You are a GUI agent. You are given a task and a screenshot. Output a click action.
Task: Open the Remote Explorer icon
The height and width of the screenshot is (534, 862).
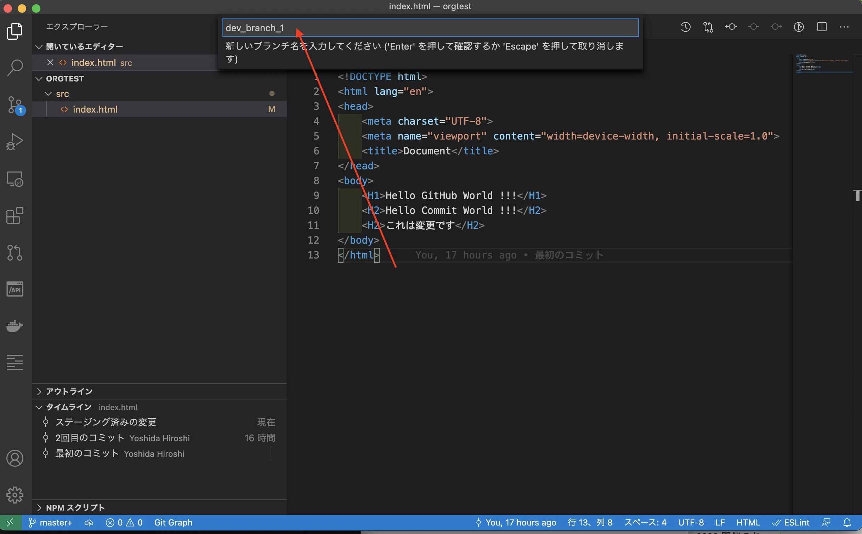pos(15,179)
